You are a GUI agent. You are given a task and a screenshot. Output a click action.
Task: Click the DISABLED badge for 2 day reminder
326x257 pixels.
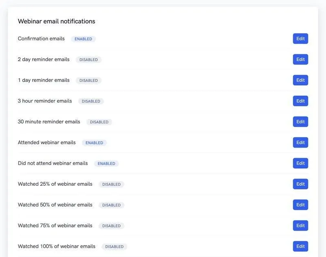tap(88, 60)
